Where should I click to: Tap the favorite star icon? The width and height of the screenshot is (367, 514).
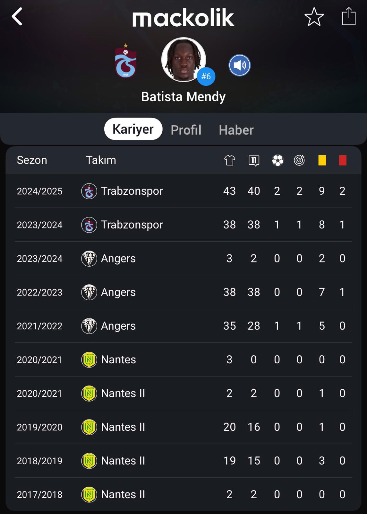(314, 17)
